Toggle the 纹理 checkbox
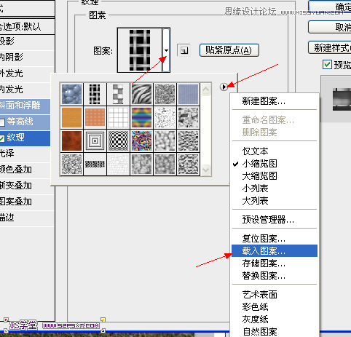 point(2,138)
